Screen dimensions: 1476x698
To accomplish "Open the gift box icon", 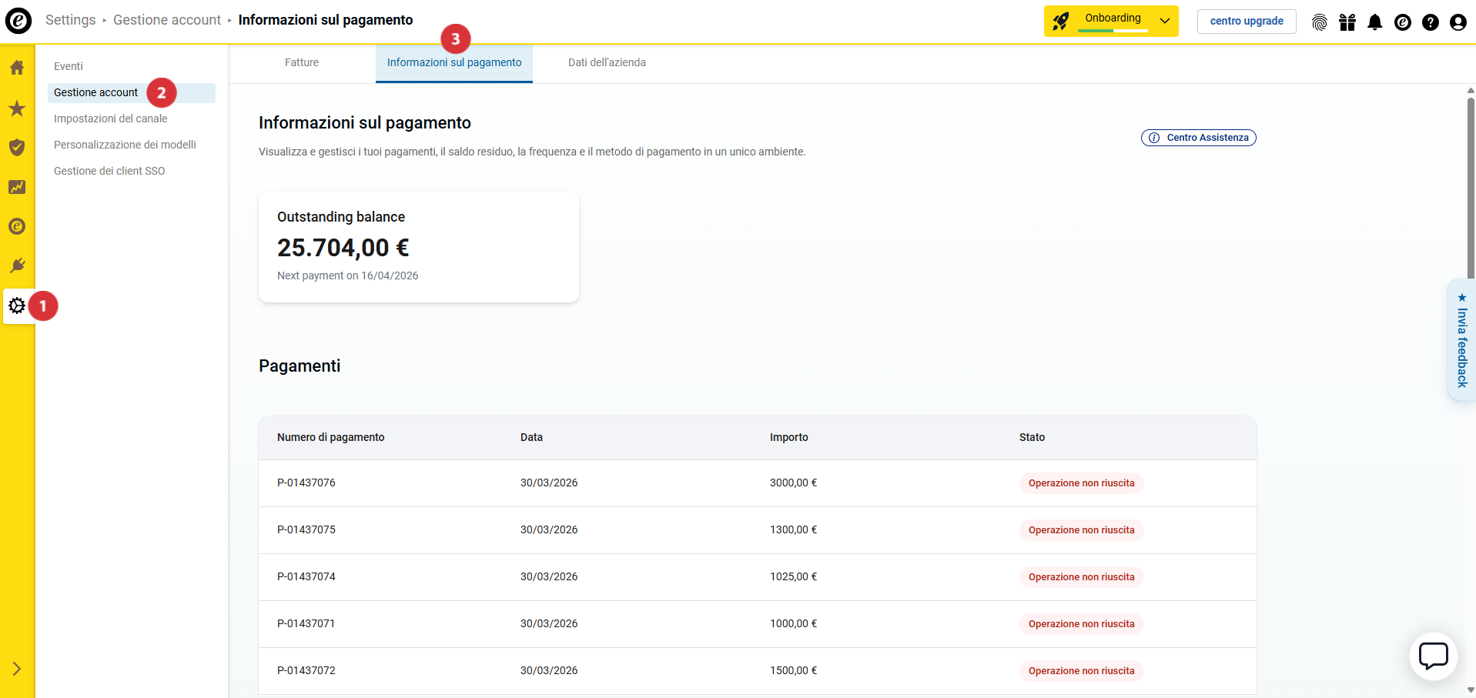I will click(1347, 22).
